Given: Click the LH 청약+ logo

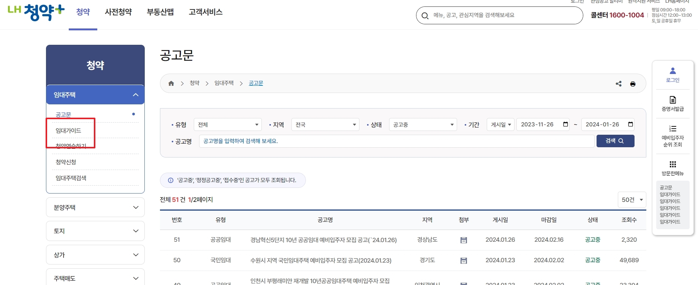Looking at the screenshot, I should [x=36, y=12].
